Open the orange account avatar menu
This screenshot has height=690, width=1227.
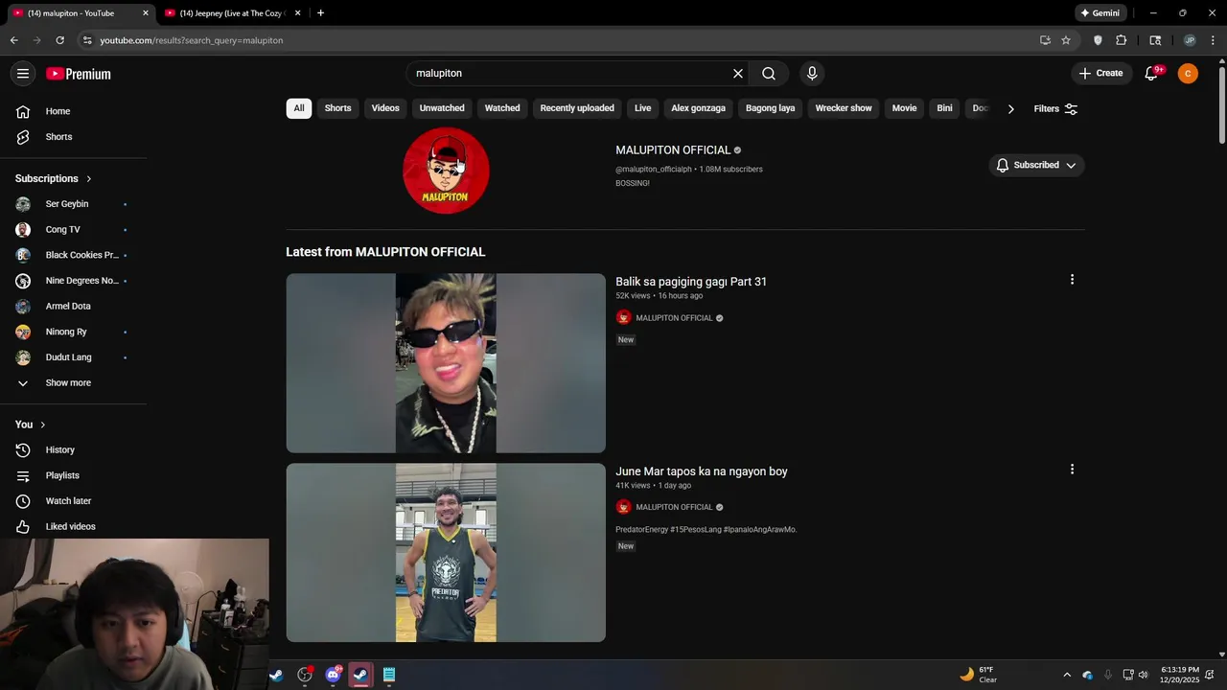click(1188, 74)
